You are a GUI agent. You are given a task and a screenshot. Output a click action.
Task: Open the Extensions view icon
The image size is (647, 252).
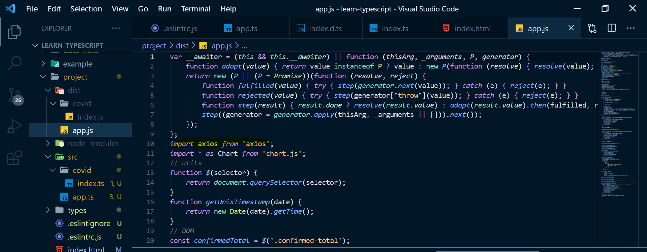pos(14,158)
